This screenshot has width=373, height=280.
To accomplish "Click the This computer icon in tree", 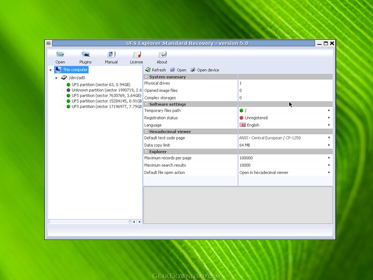I will pyautogui.click(x=58, y=70).
